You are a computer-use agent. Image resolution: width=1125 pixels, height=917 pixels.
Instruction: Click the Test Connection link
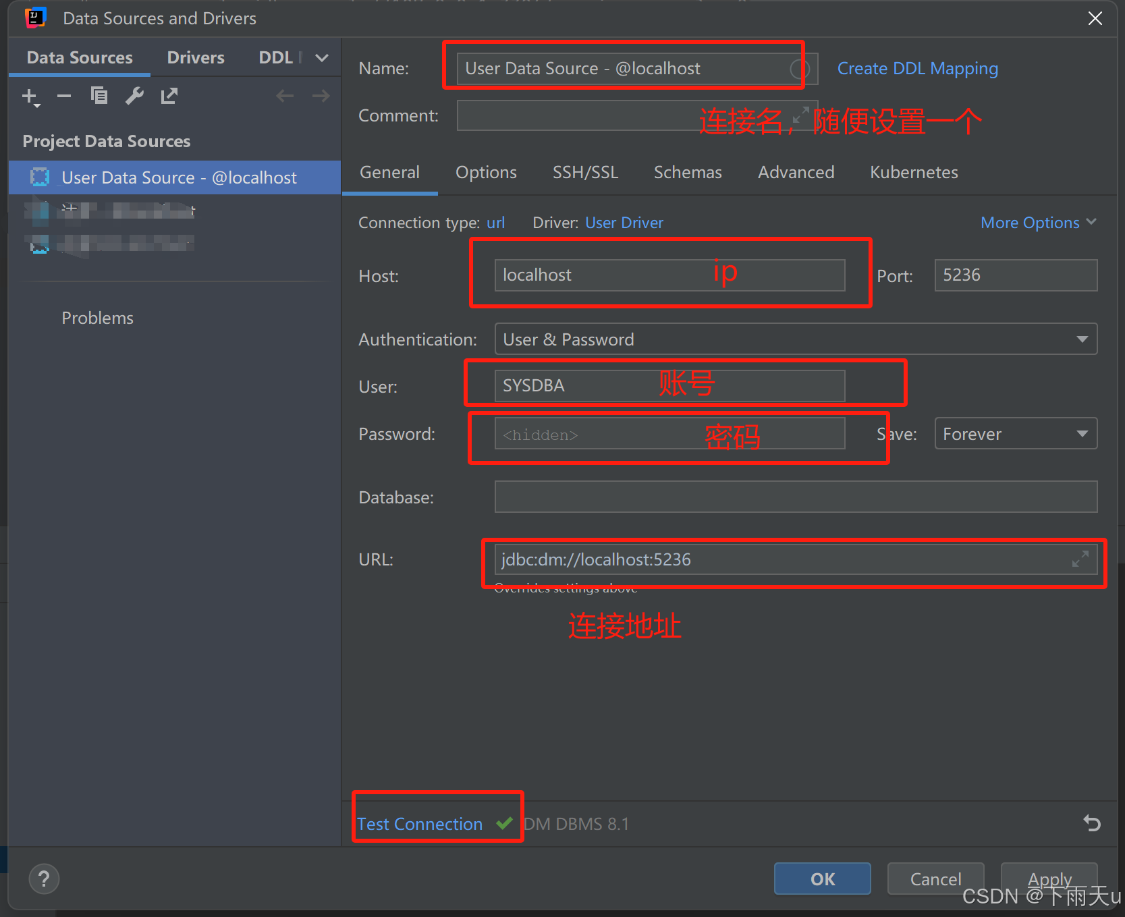coord(420,824)
